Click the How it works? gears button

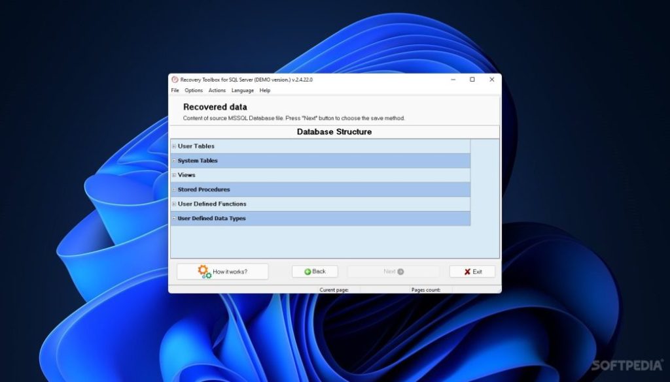(222, 272)
